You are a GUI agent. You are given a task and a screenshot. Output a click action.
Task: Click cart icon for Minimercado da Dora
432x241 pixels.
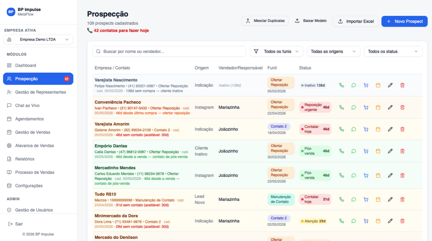click(366, 221)
